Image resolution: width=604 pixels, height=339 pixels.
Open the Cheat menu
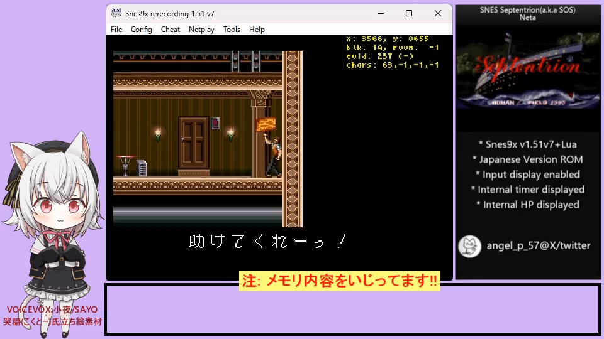pos(171,30)
